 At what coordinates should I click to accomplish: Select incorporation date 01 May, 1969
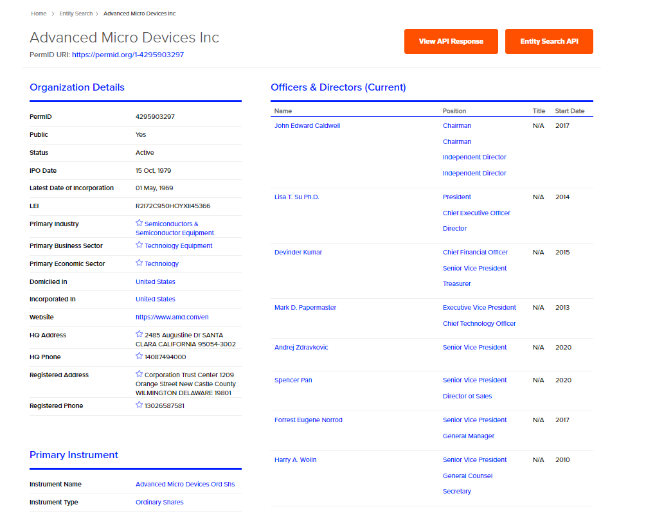click(x=154, y=188)
